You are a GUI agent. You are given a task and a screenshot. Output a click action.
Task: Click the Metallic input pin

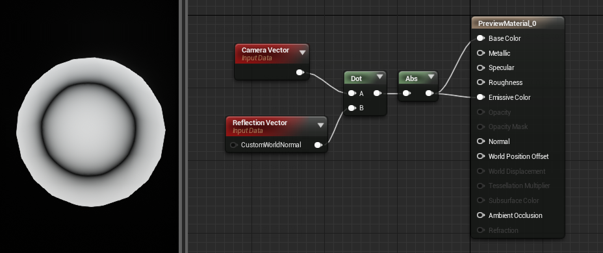pyautogui.click(x=481, y=53)
